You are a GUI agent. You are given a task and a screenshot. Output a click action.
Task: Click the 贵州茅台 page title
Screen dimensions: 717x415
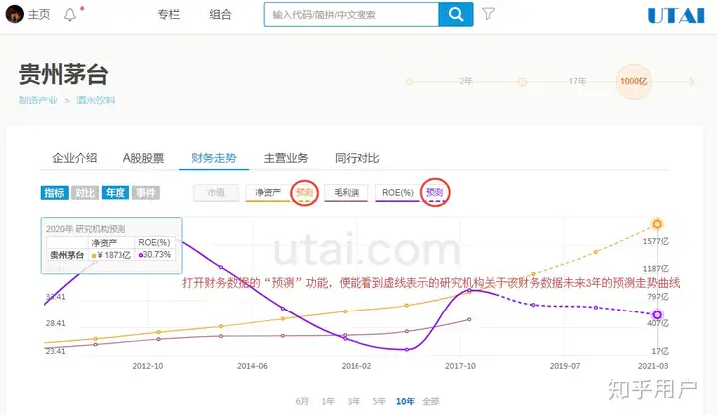pyautogui.click(x=63, y=74)
